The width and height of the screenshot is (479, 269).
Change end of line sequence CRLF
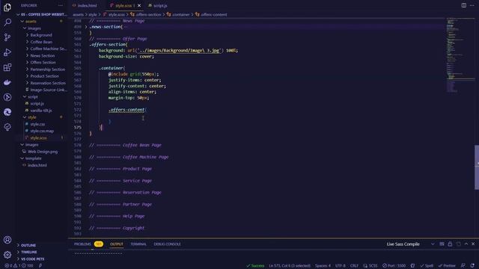point(354,266)
